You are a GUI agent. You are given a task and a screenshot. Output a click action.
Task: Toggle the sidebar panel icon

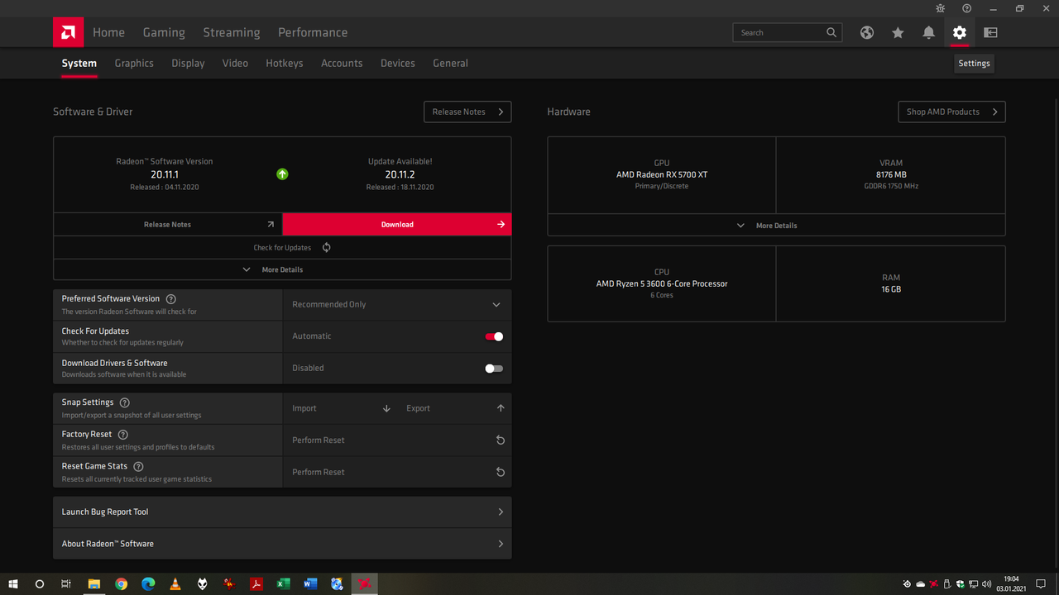tap(990, 32)
